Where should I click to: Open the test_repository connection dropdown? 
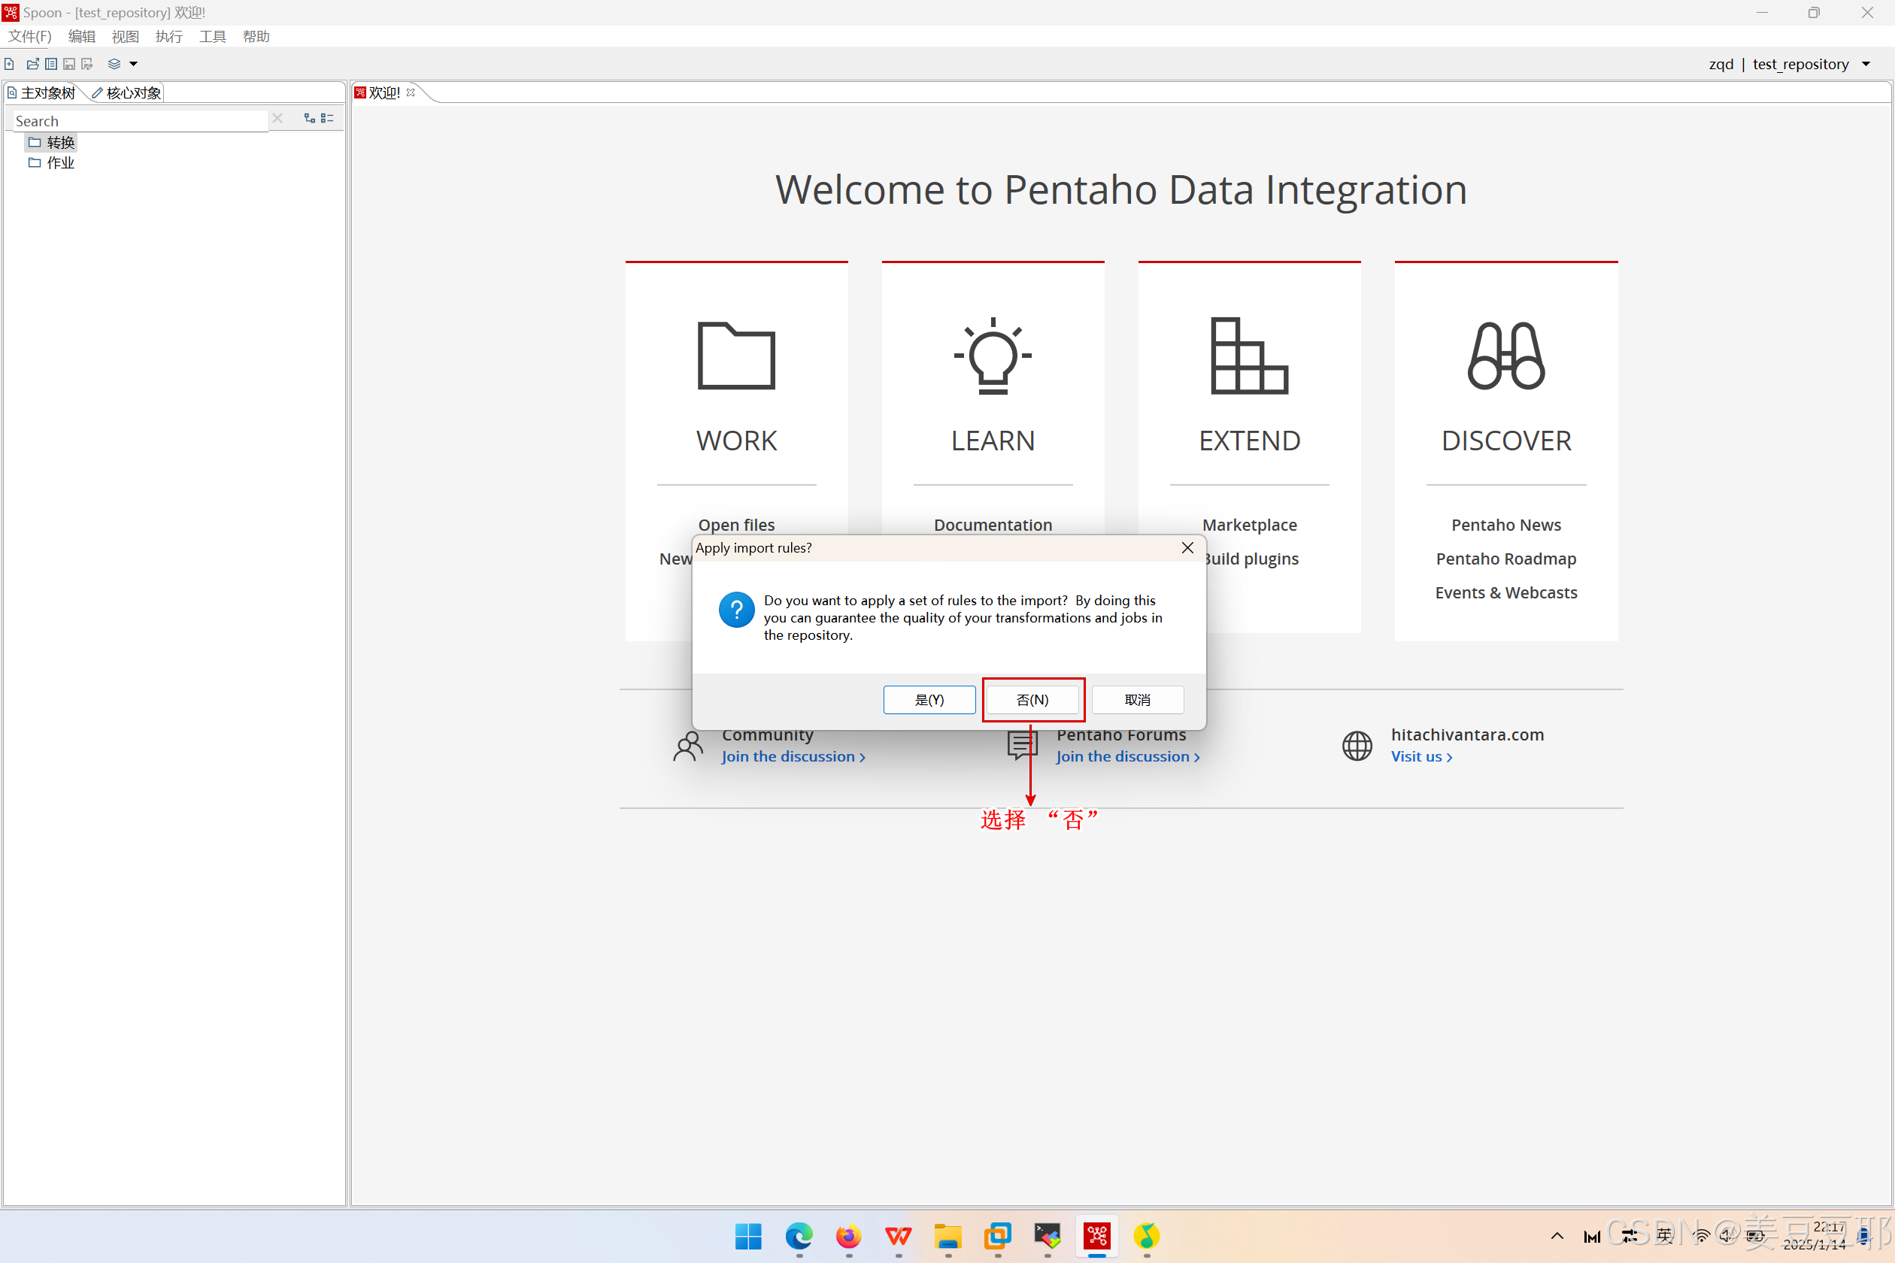click(1866, 64)
